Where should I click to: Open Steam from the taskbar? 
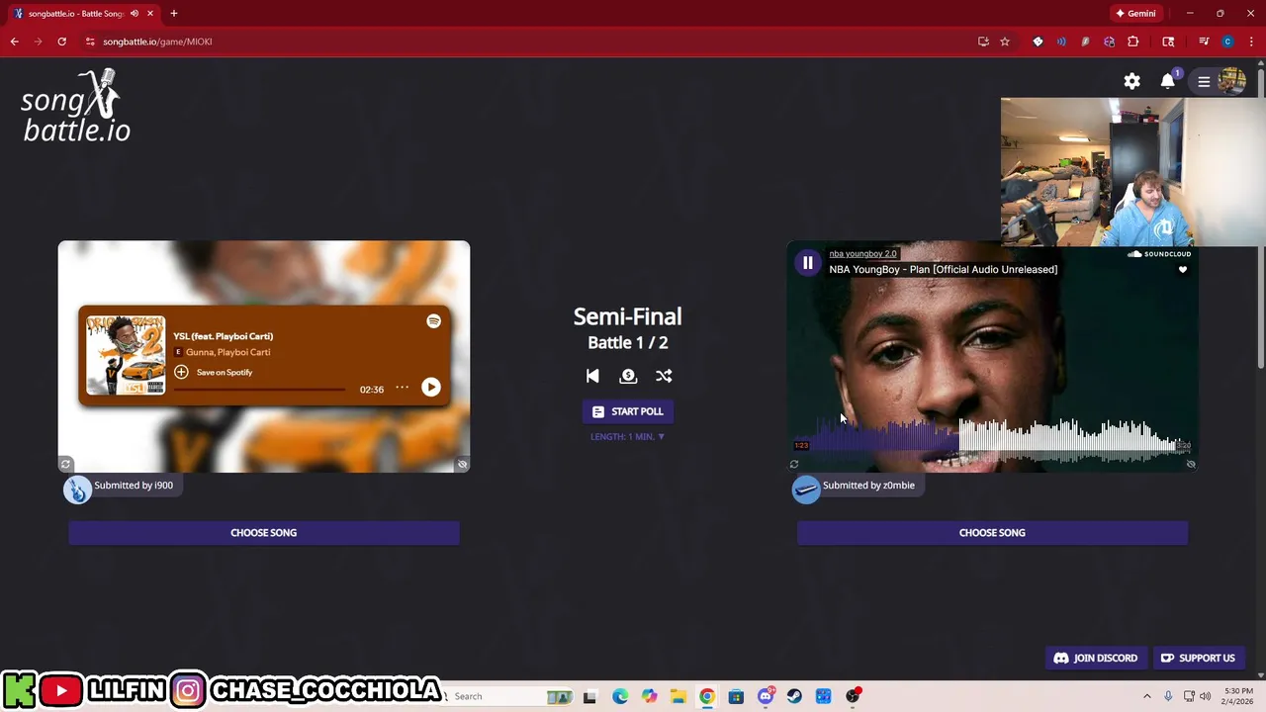click(x=794, y=696)
